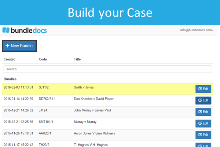Open the info@bundledocs.com account dropdown
Screen dimensions: 220x147
(x=197, y=30)
